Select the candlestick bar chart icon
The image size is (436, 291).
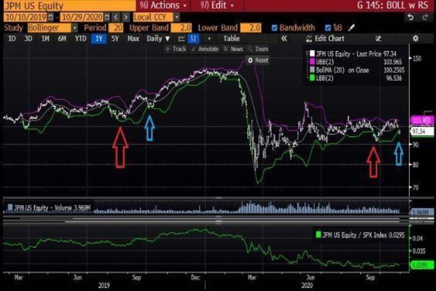[x=194, y=39]
